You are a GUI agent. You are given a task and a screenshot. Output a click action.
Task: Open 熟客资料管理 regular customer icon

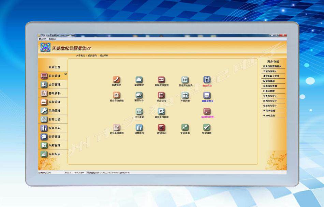coord(161,80)
